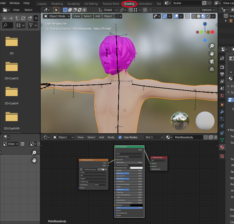Toggle proportional editing
This screenshot has width=234, height=224.
[x=145, y=10]
